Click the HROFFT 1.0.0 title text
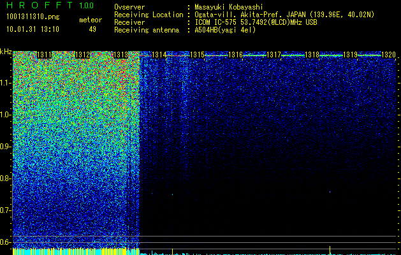The image size is (401, 255). pyautogui.click(x=50, y=5)
